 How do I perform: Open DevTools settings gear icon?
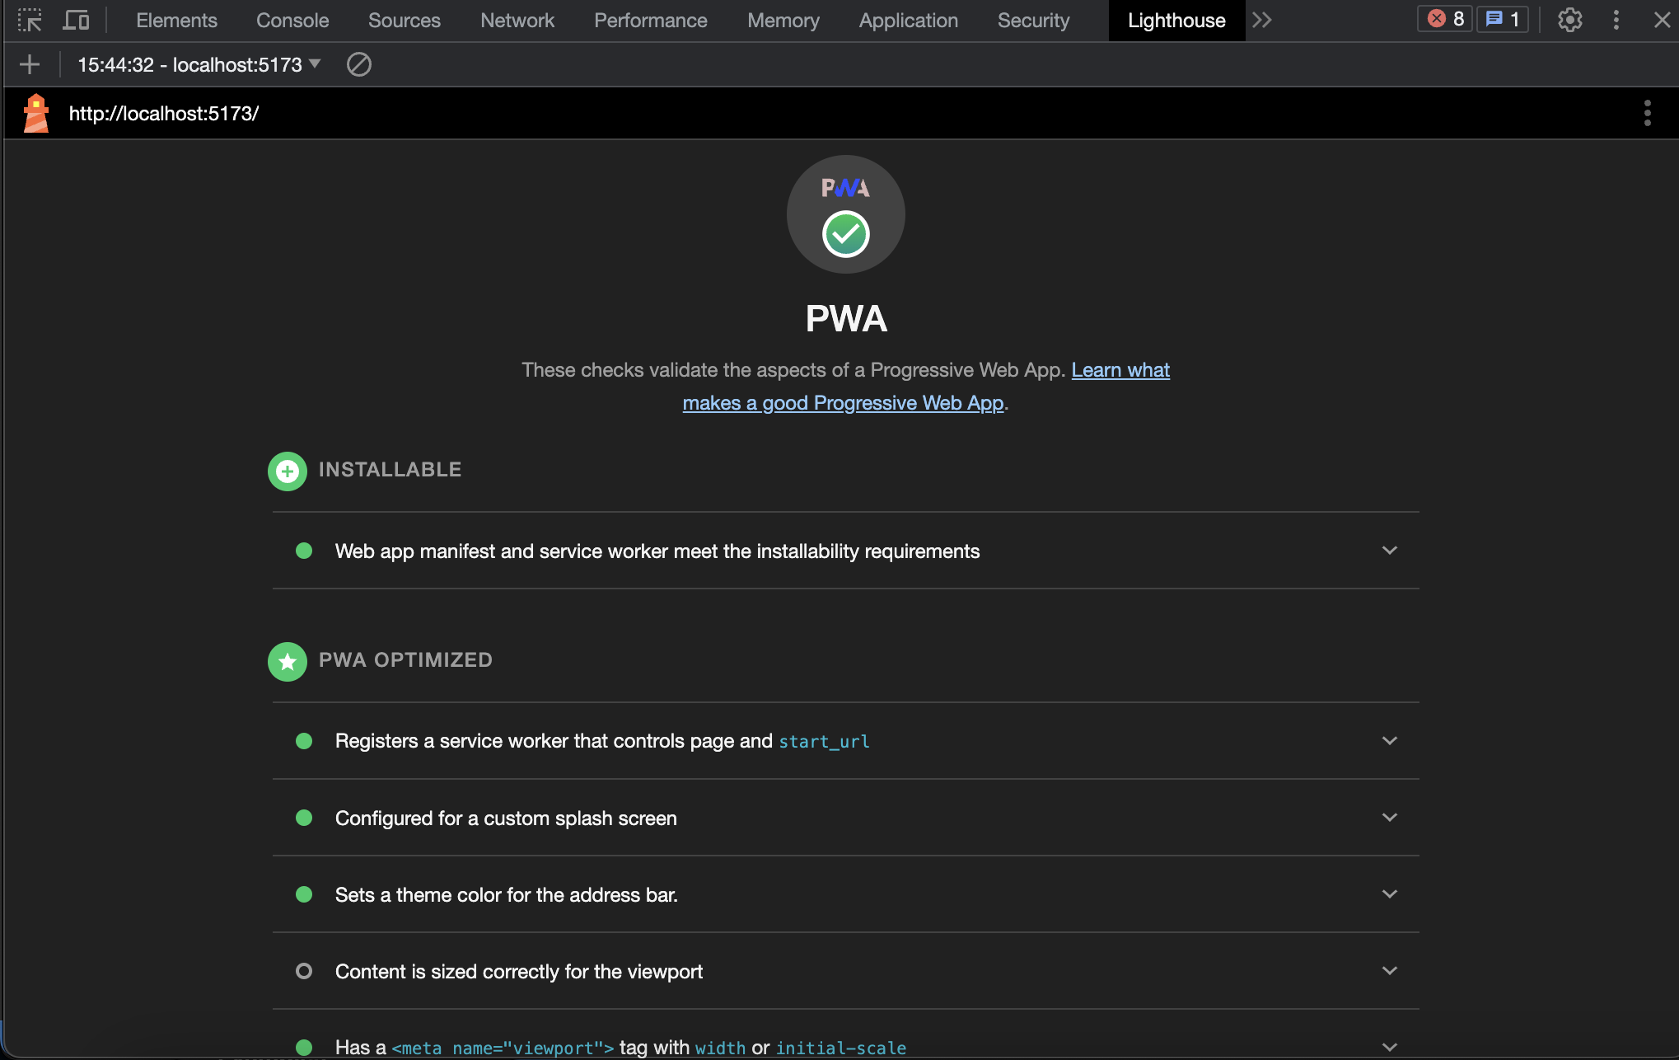[x=1569, y=20]
